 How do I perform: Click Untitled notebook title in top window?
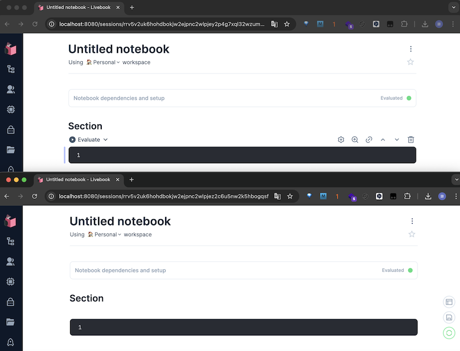click(119, 49)
